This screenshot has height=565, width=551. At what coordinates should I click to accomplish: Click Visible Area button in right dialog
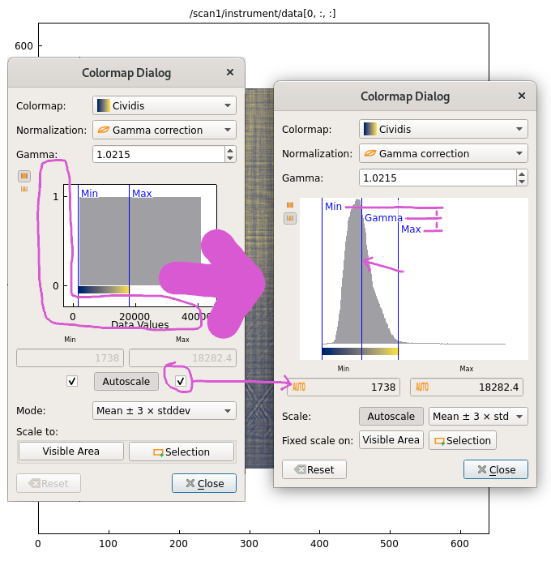pyautogui.click(x=391, y=440)
